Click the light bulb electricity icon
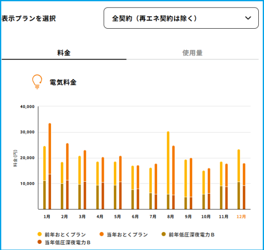This screenshot has width=264, height=250. tap(37, 82)
